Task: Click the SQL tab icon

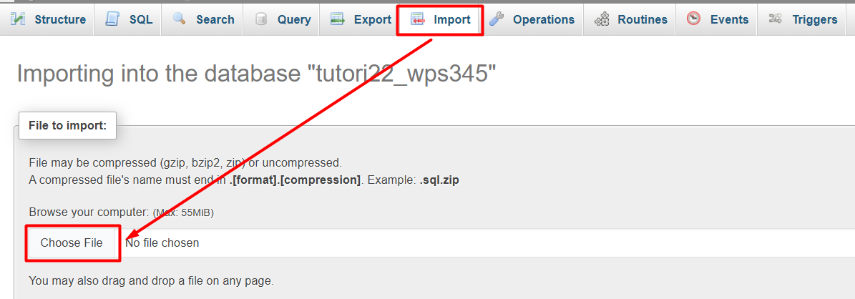Action: (113, 19)
